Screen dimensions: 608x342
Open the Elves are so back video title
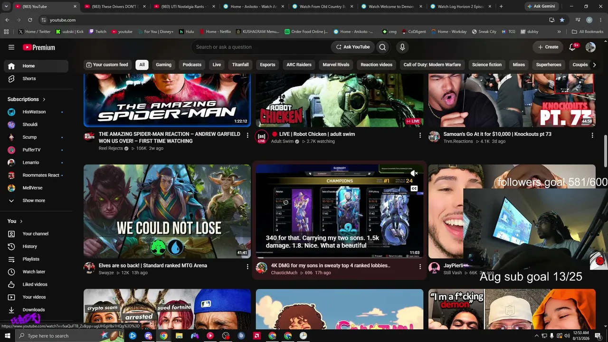coord(153,266)
